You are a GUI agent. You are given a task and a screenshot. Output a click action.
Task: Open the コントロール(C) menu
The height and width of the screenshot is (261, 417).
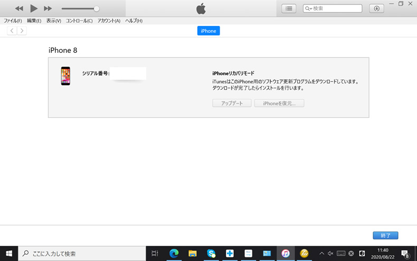point(79,21)
